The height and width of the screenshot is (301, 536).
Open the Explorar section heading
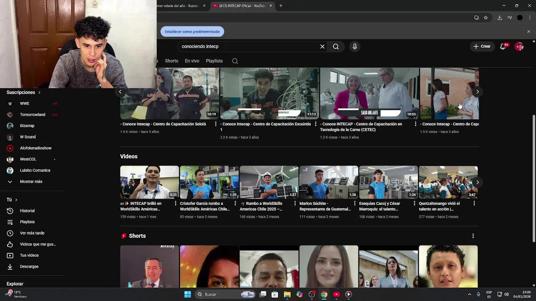[15, 284]
